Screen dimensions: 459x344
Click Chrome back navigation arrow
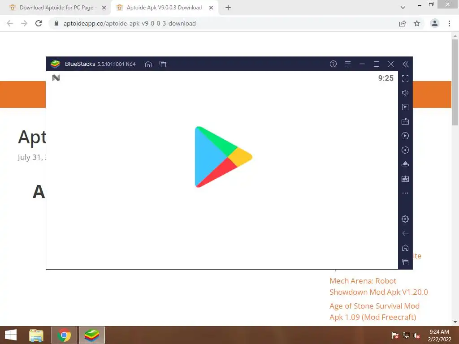pos(10,23)
